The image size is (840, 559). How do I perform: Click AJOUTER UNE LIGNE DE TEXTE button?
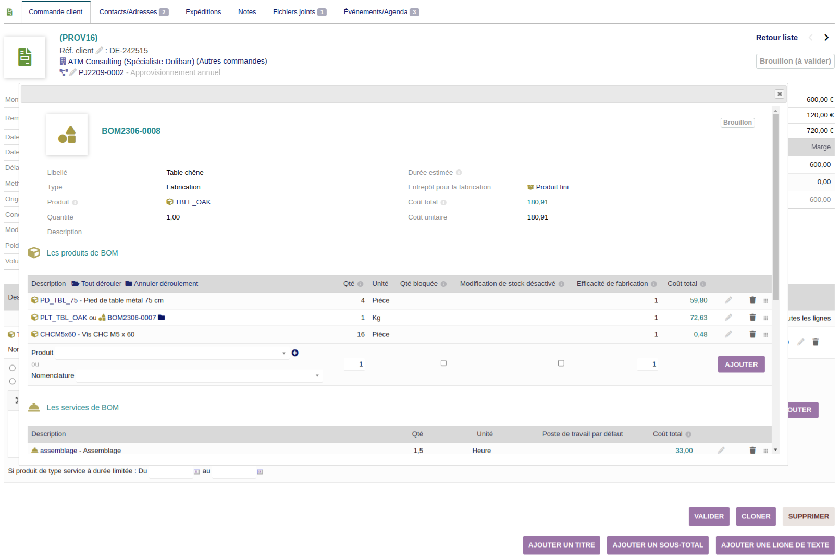pyautogui.click(x=775, y=545)
